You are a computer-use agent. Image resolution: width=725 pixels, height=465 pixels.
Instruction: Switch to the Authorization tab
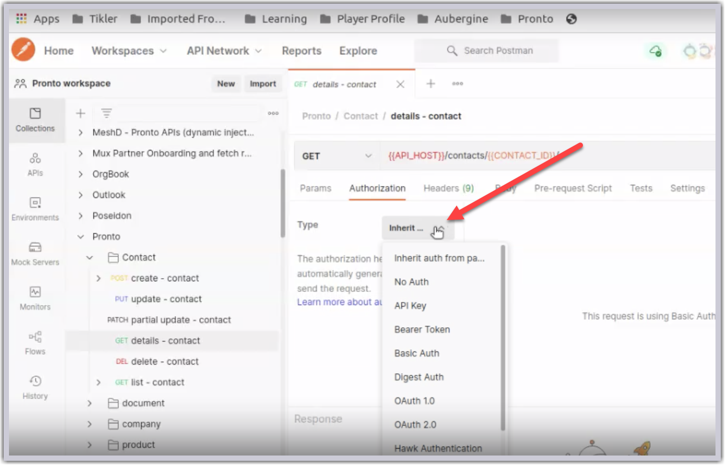click(x=378, y=188)
